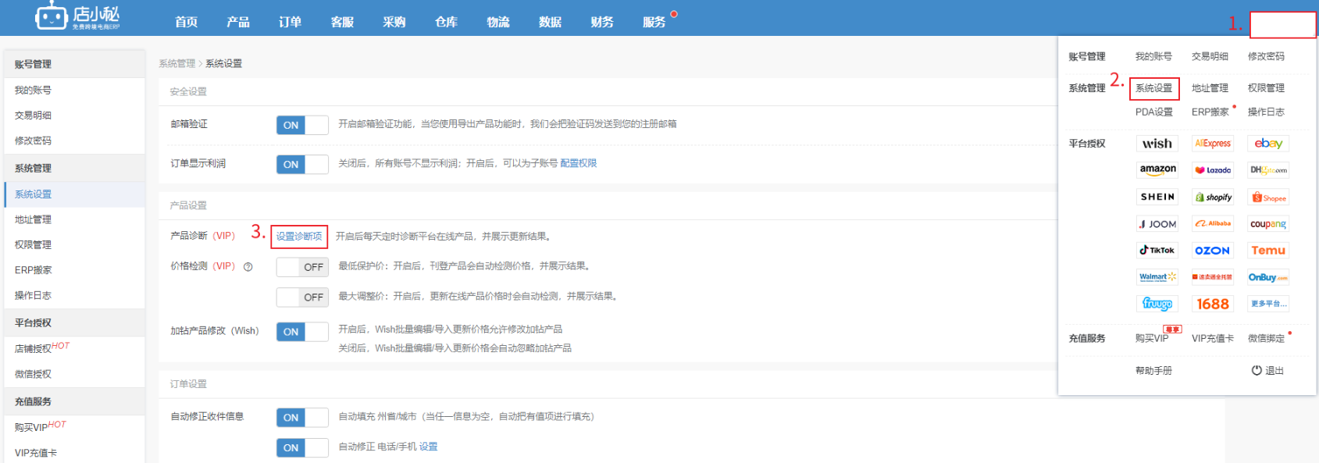Enable the 最低保护价 price check switch
This screenshot has height=463, width=1319.
[x=301, y=267]
